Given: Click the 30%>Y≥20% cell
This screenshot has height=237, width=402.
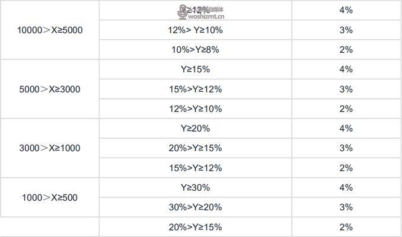Looking at the screenshot, I should pos(195,207).
